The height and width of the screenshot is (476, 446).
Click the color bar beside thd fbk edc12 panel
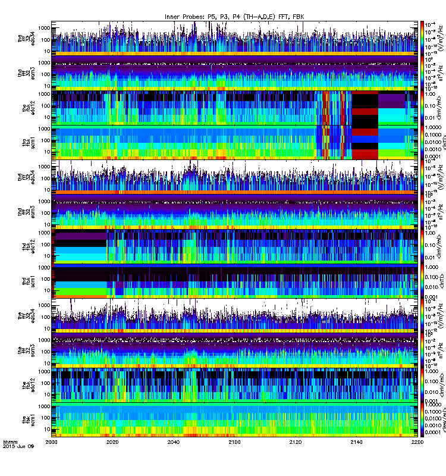click(x=422, y=247)
